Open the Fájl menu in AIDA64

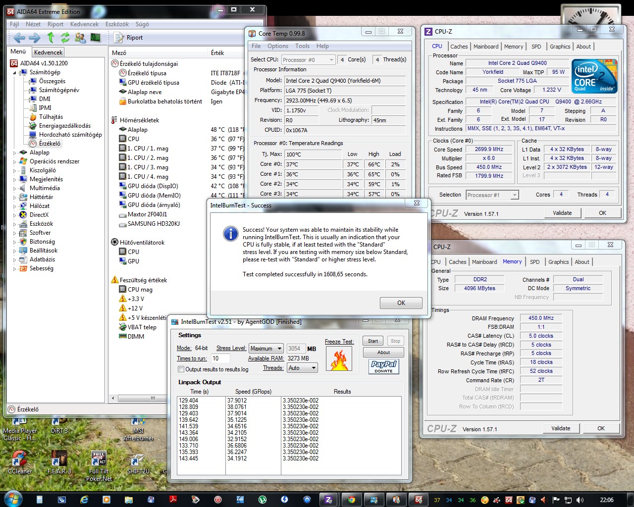point(14,24)
